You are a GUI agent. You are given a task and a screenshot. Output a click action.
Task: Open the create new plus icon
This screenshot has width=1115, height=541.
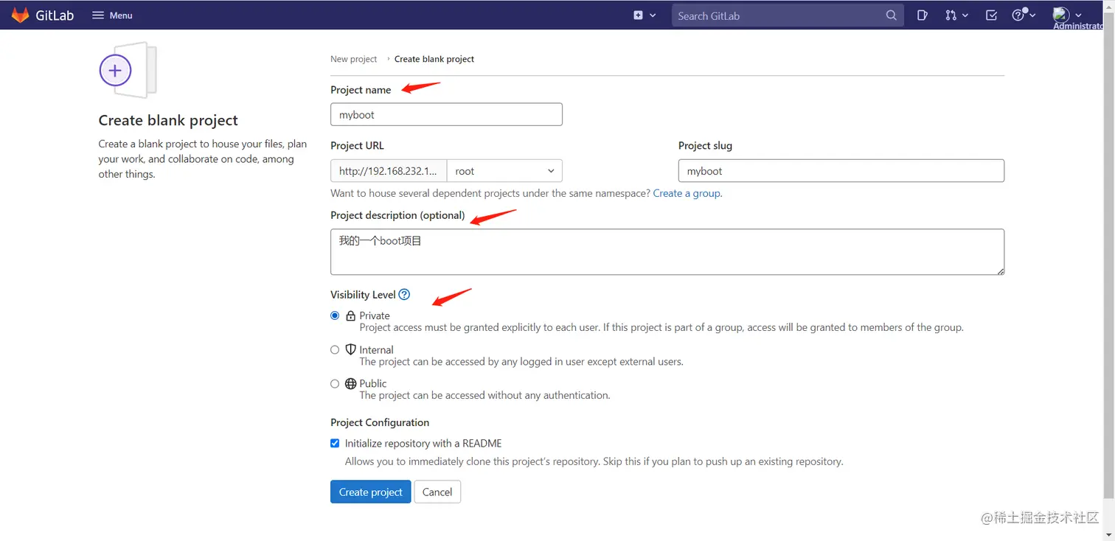tap(639, 15)
